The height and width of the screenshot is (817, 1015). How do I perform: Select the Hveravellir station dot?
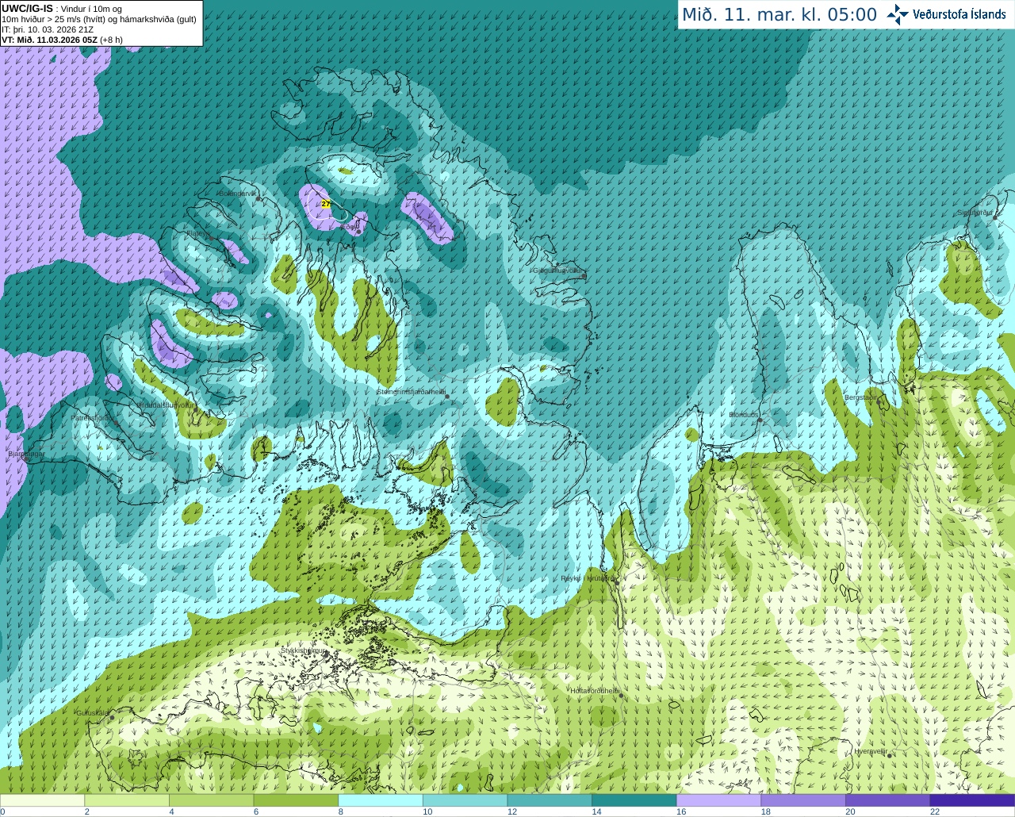pyautogui.click(x=889, y=755)
